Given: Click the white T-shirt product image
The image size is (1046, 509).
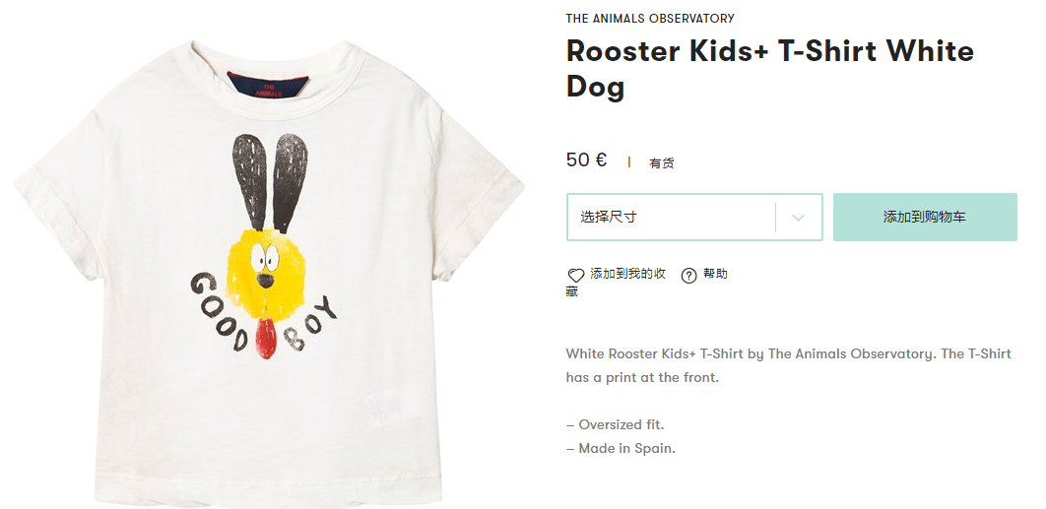Looking at the screenshot, I should (269, 274).
